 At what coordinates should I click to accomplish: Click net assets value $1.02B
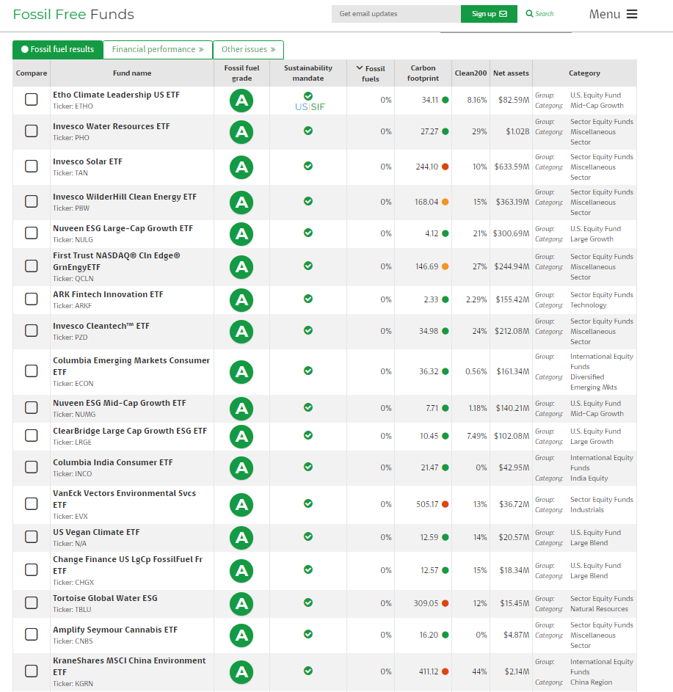[x=517, y=131]
